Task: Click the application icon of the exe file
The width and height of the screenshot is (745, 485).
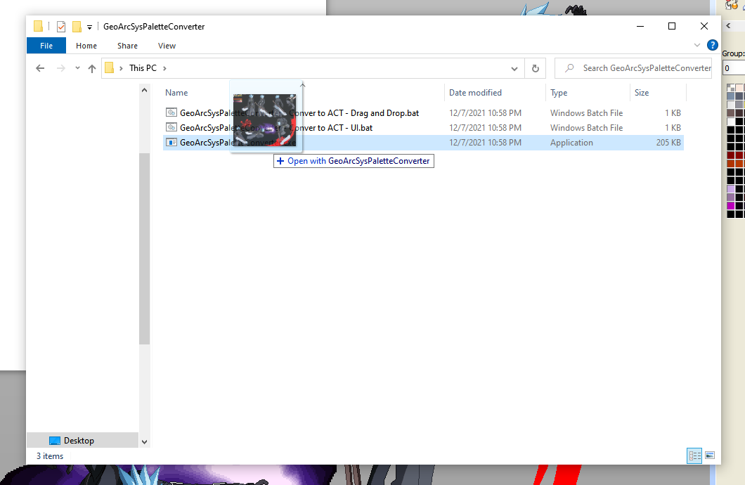Action: [171, 143]
